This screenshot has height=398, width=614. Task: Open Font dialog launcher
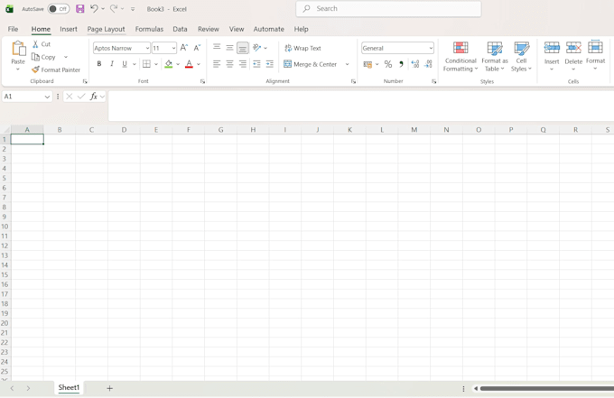pos(202,81)
